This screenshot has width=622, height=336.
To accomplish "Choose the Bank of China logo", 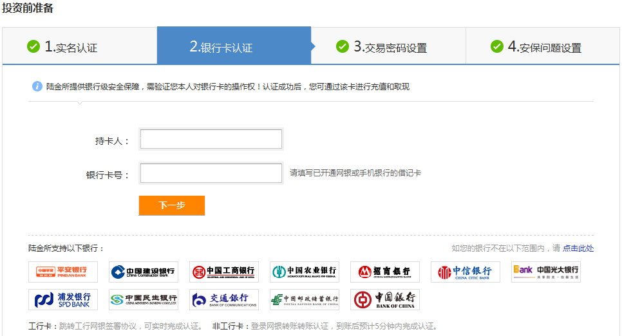I will 385,299.
